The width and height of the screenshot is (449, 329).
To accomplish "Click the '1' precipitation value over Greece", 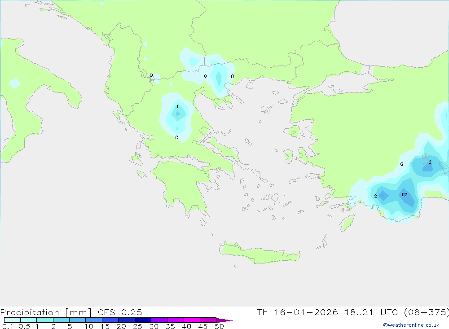I will pos(177,107).
